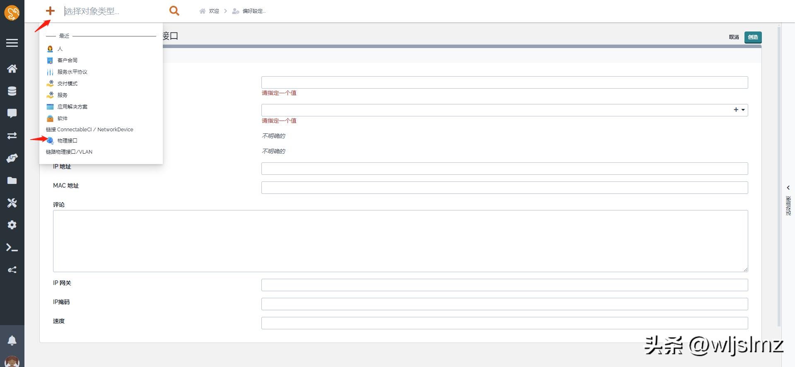
Task: Choose 服务水平协议 in recent list
Action: pyautogui.click(x=72, y=72)
